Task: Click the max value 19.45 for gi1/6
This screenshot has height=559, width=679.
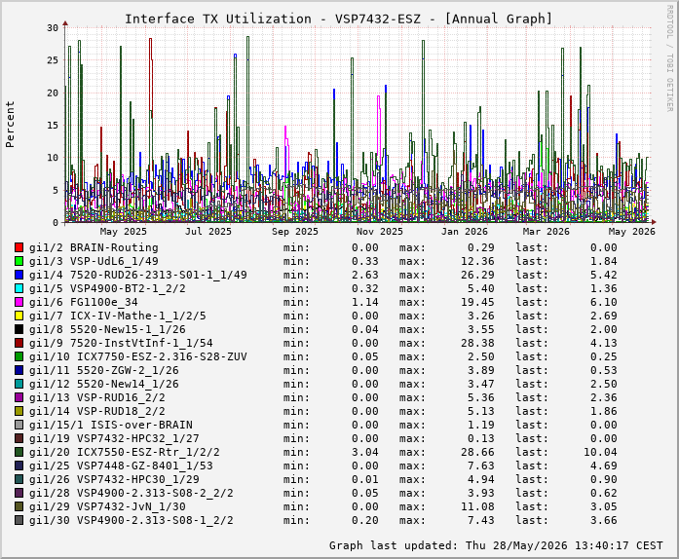Action: point(477,302)
